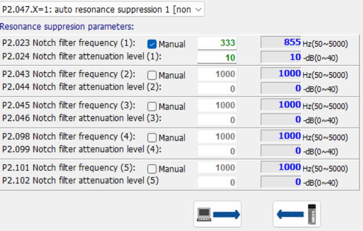
Task: Click the P2.023 Notch filter frequency (1) label
Action: coord(69,43)
